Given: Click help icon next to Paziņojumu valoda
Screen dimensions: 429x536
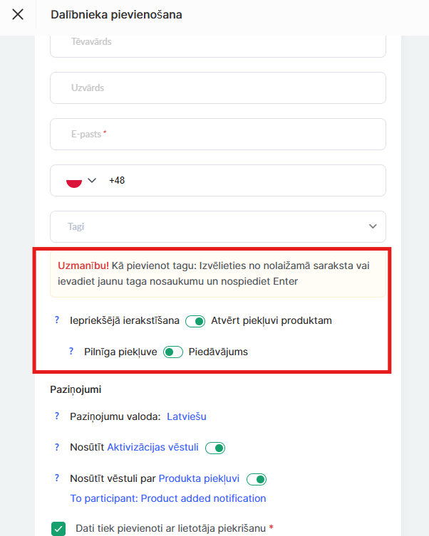Looking at the screenshot, I should coord(57,416).
